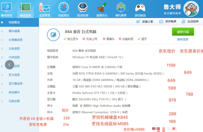This screenshot has height=132, width=203.
Task: Click the round desktop computer icon
Action: (x=53, y=35)
